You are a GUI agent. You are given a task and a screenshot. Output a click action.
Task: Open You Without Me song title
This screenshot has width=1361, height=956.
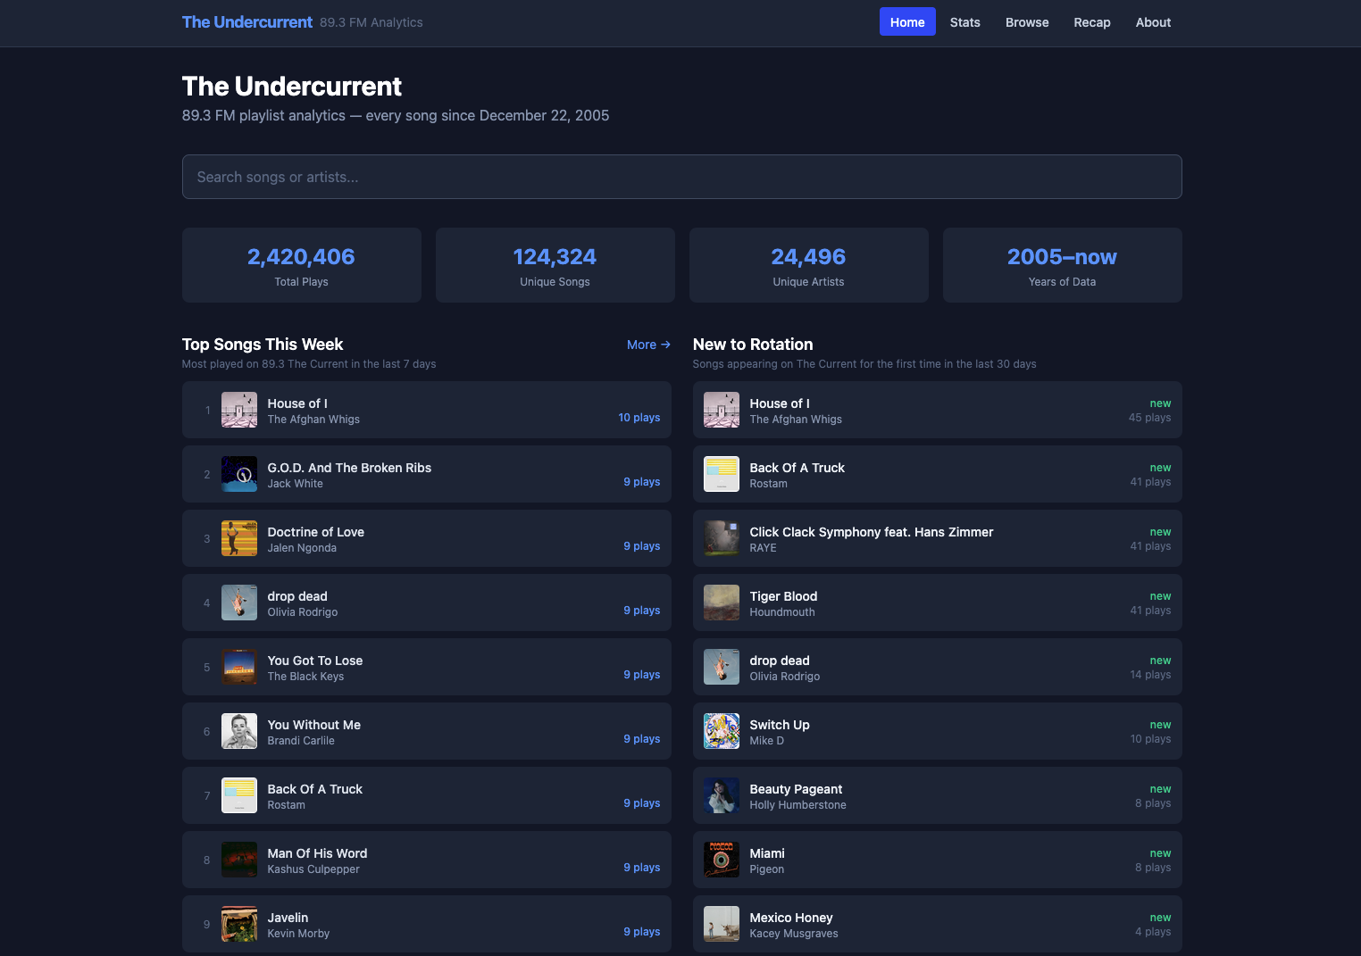(x=314, y=725)
